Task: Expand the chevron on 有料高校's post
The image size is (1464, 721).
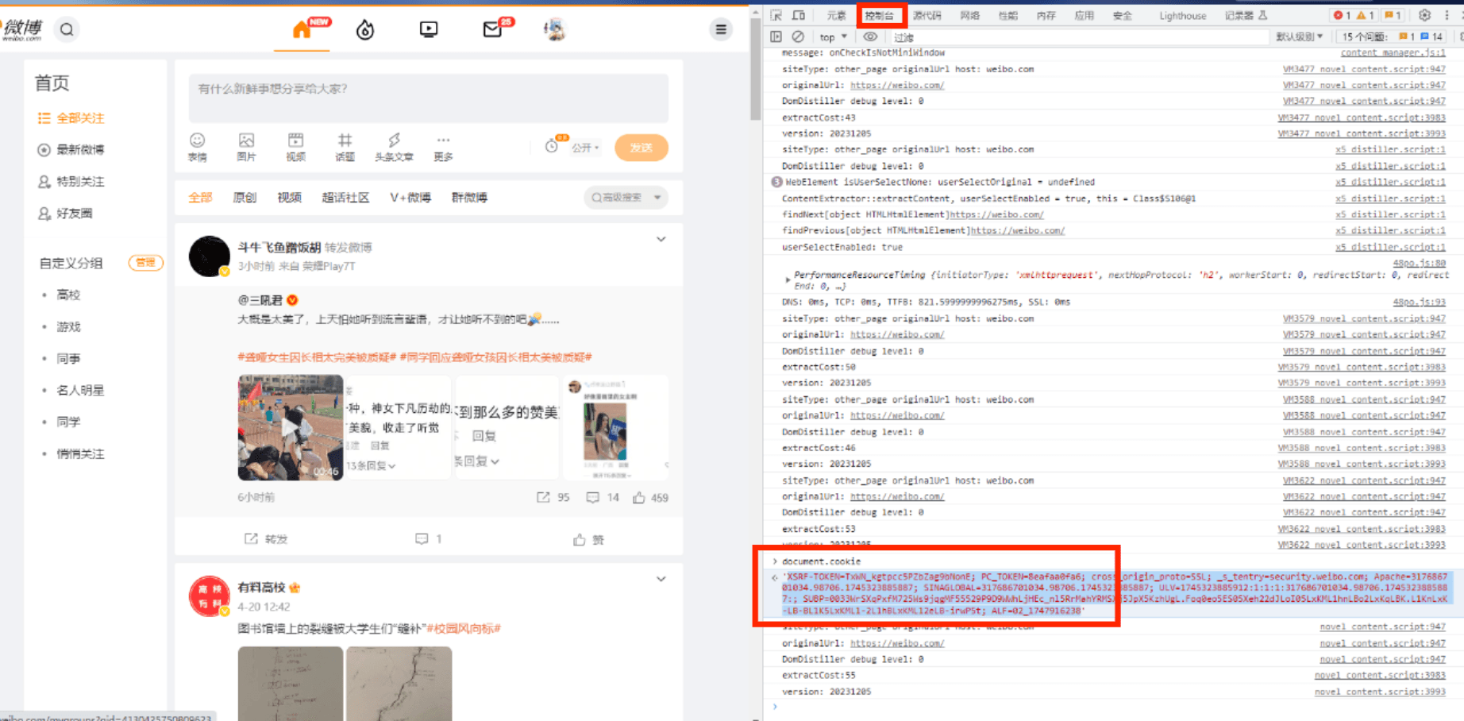Action: point(661,579)
